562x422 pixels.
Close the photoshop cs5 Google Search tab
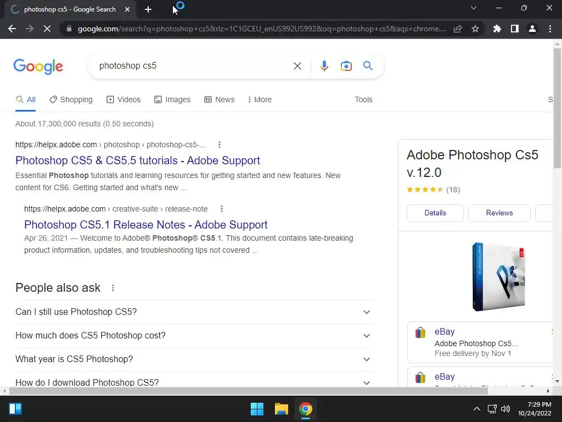point(127,10)
